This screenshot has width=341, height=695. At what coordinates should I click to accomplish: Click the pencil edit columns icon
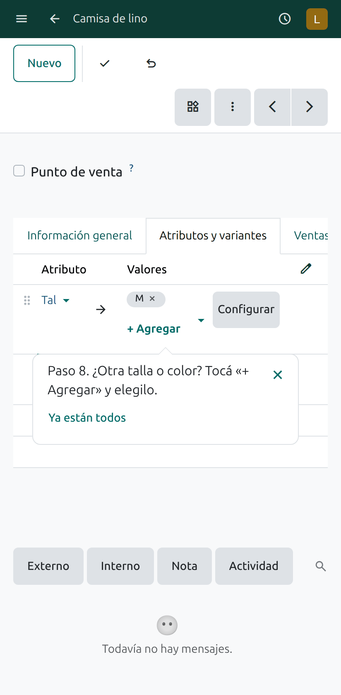pyautogui.click(x=306, y=269)
